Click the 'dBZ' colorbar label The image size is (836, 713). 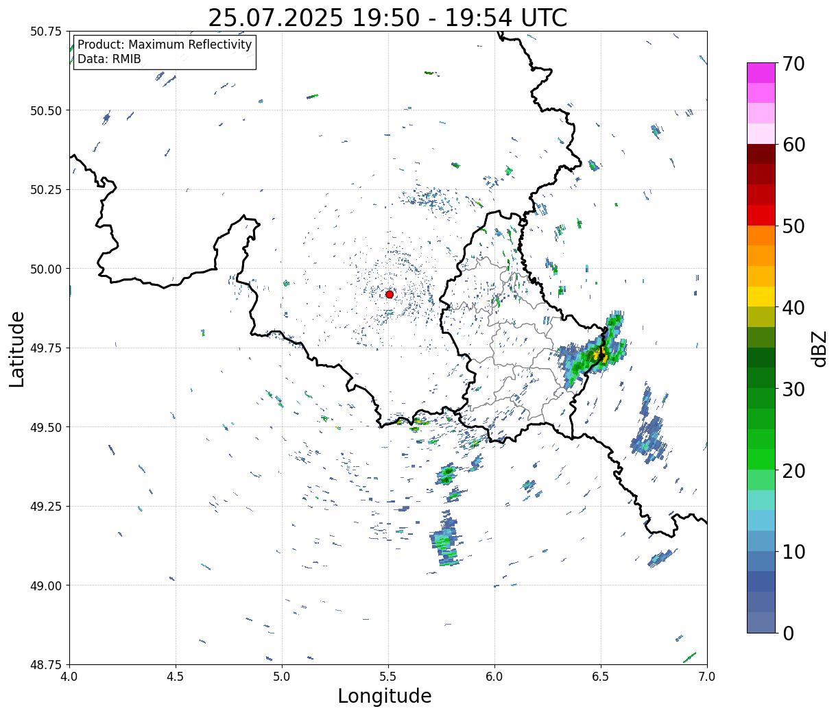click(x=819, y=348)
